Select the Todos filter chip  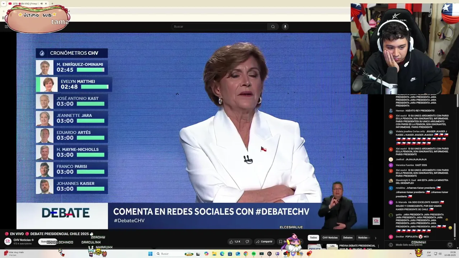(313, 238)
